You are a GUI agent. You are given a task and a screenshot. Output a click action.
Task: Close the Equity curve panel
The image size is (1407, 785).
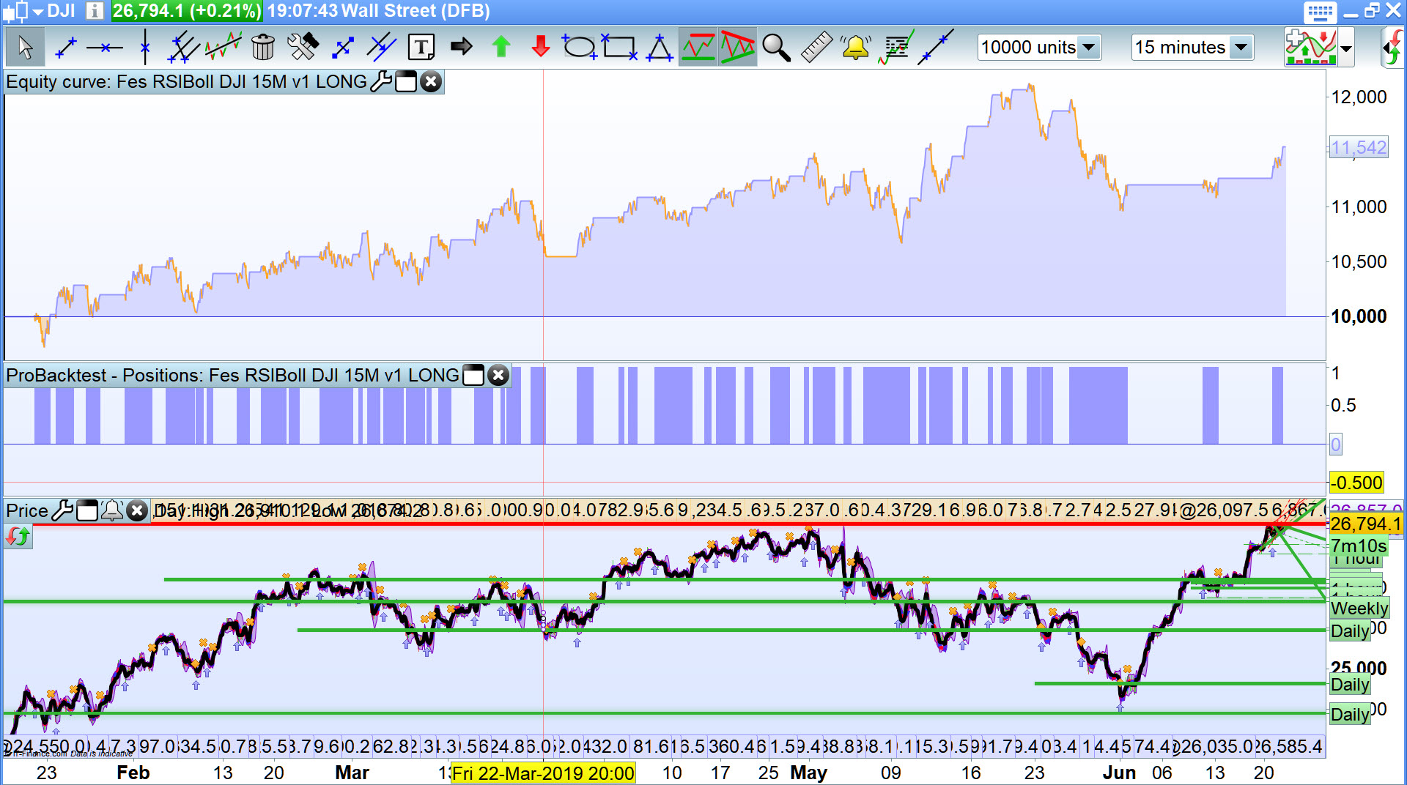point(431,81)
